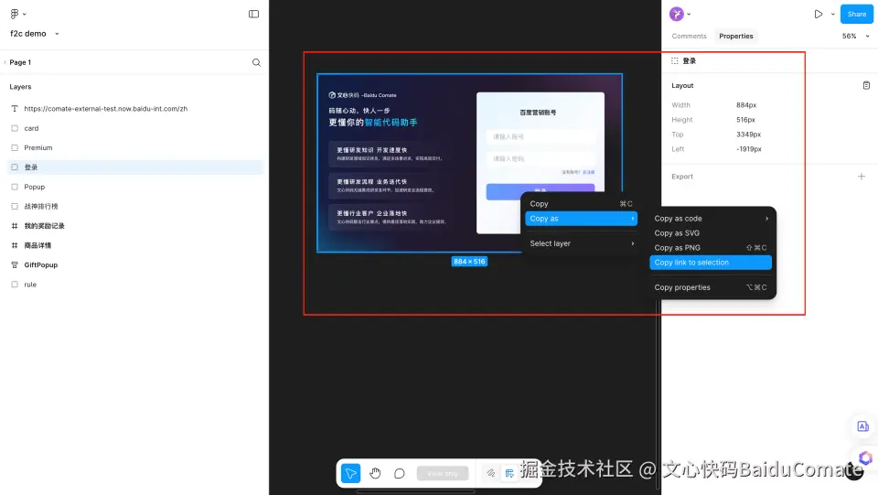The width and height of the screenshot is (878, 495).
Task: Open the Figma main menu logo
Action: pyautogui.click(x=15, y=14)
